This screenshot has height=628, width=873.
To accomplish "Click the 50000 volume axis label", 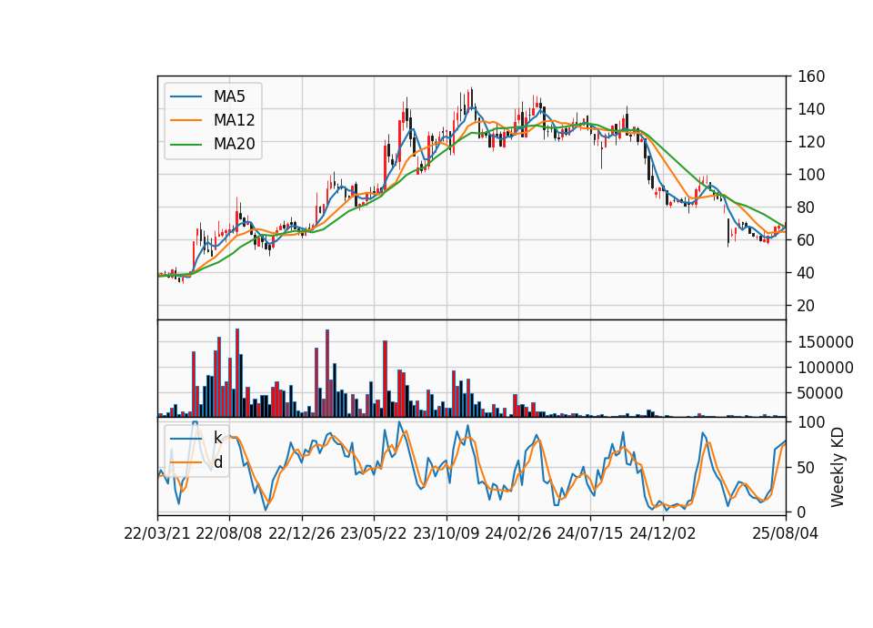I will (x=820, y=393).
